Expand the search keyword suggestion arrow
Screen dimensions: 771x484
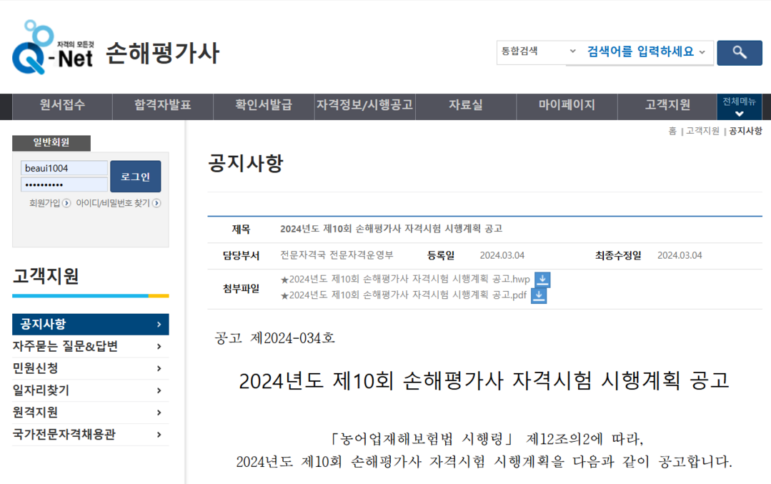point(702,52)
